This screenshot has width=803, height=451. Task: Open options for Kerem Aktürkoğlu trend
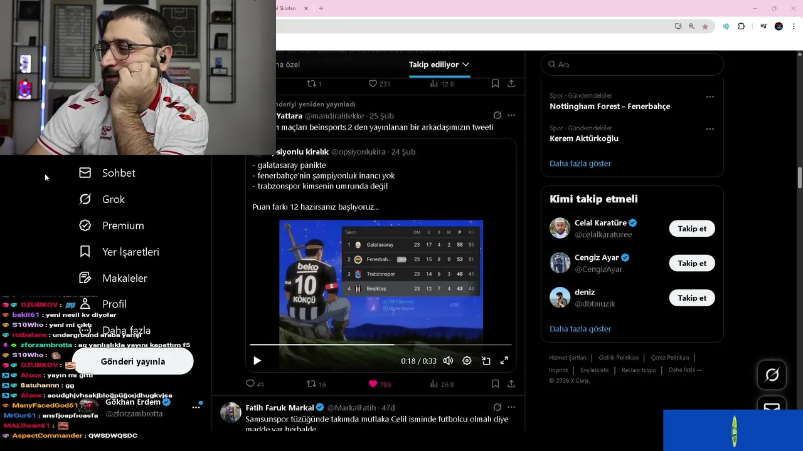(x=710, y=128)
